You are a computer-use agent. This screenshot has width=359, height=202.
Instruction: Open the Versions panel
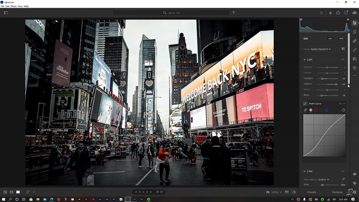[337, 192]
